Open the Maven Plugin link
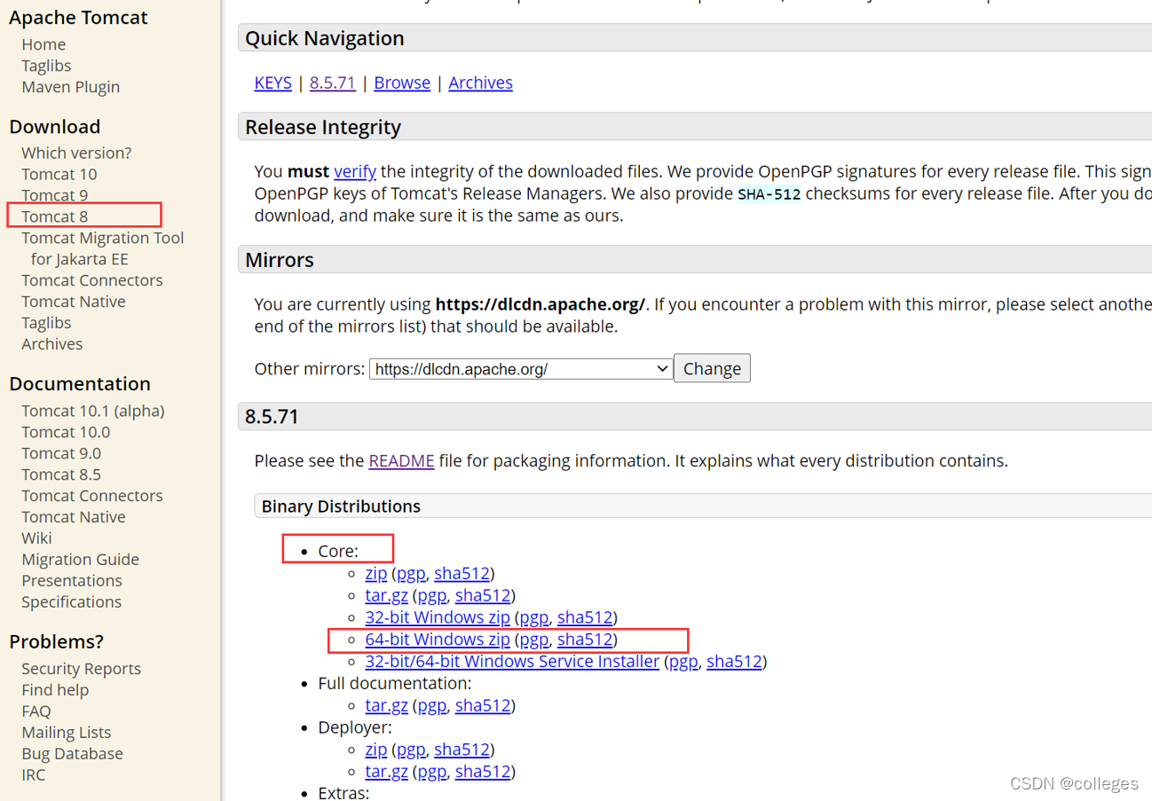This screenshot has height=801, width=1152. click(70, 87)
